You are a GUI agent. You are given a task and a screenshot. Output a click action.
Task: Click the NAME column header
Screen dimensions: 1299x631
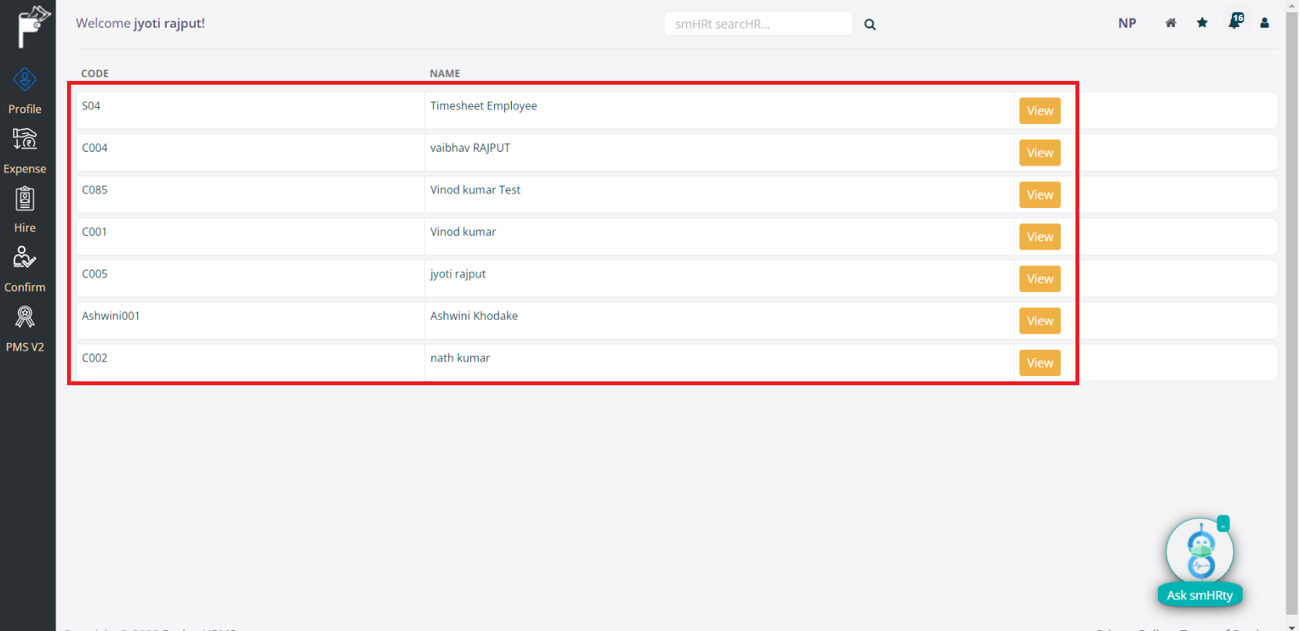coord(445,73)
